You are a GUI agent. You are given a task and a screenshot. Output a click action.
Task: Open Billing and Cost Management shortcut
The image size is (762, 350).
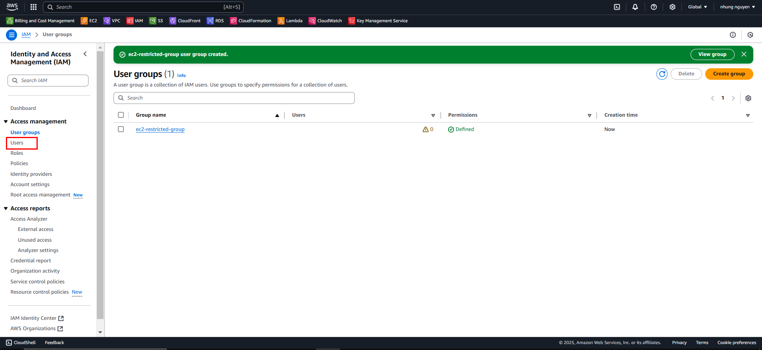pyautogui.click(x=40, y=21)
